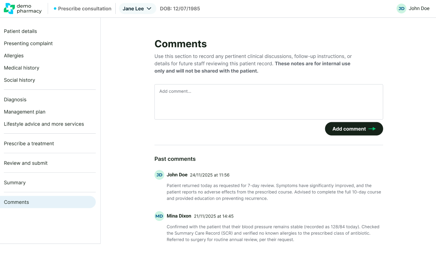Click Mina Dixon's MD avatar icon
The image size is (436, 274).
pos(159,216)
